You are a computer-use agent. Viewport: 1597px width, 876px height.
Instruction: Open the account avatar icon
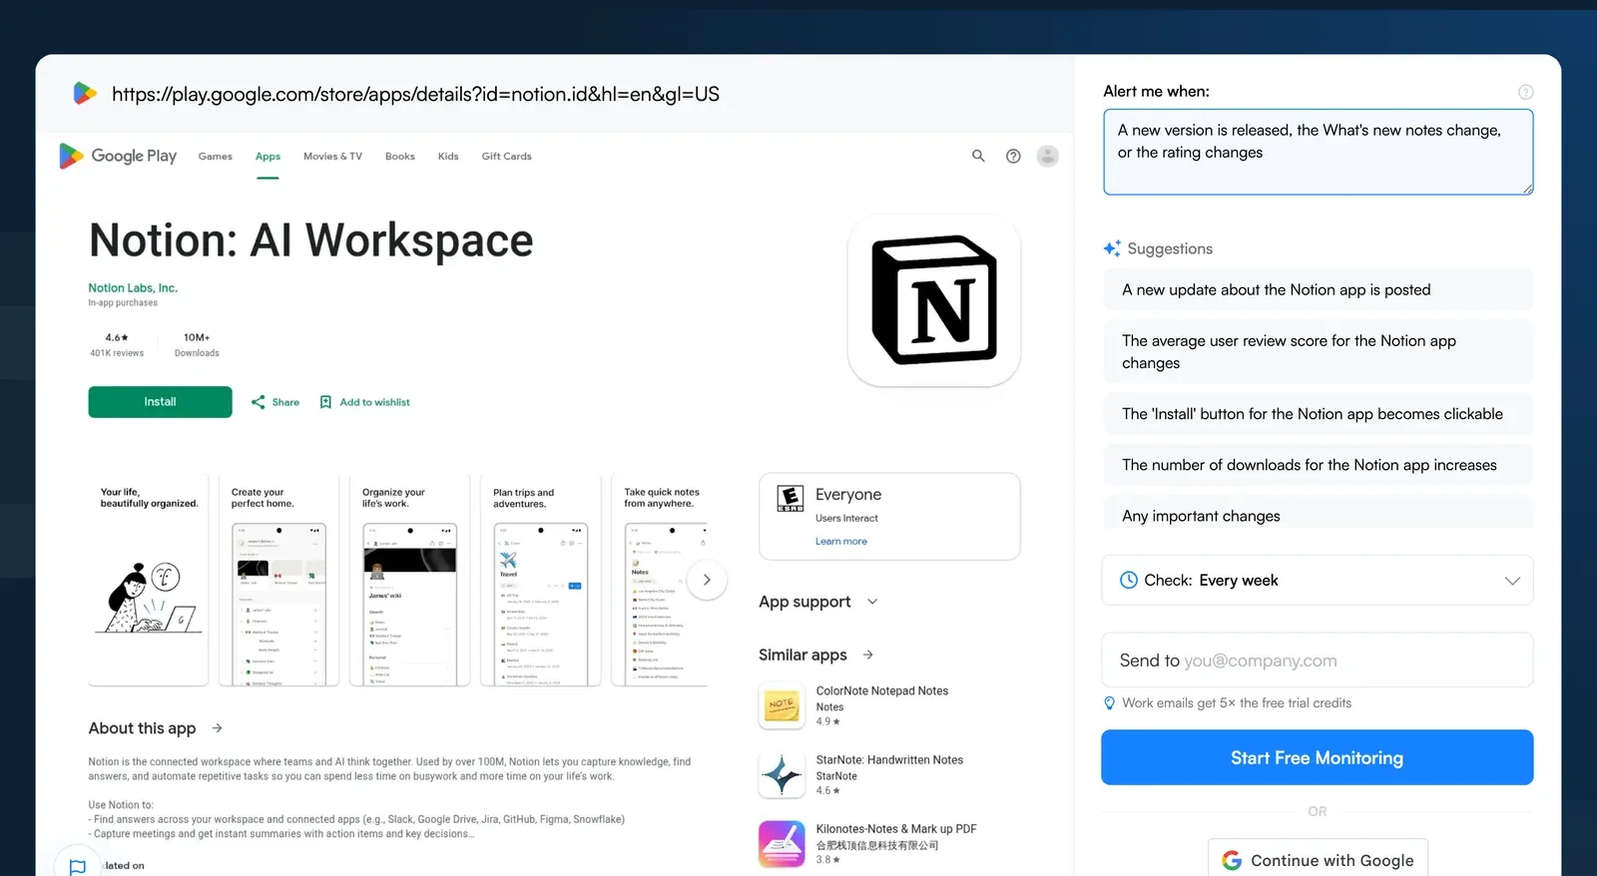click(x=1047, y=156)
